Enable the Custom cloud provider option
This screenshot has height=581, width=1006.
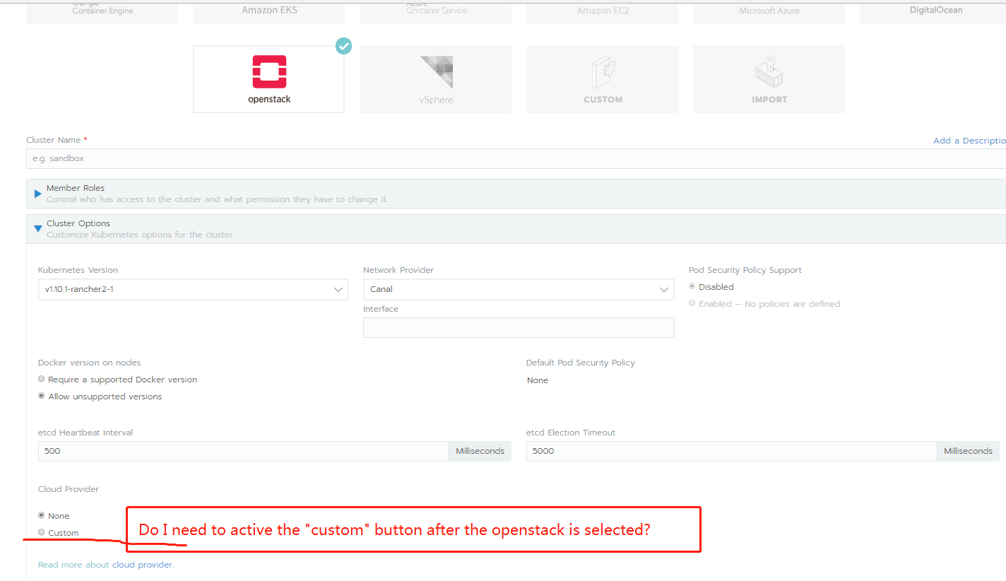pyautogui.click(x=41, y=532)
